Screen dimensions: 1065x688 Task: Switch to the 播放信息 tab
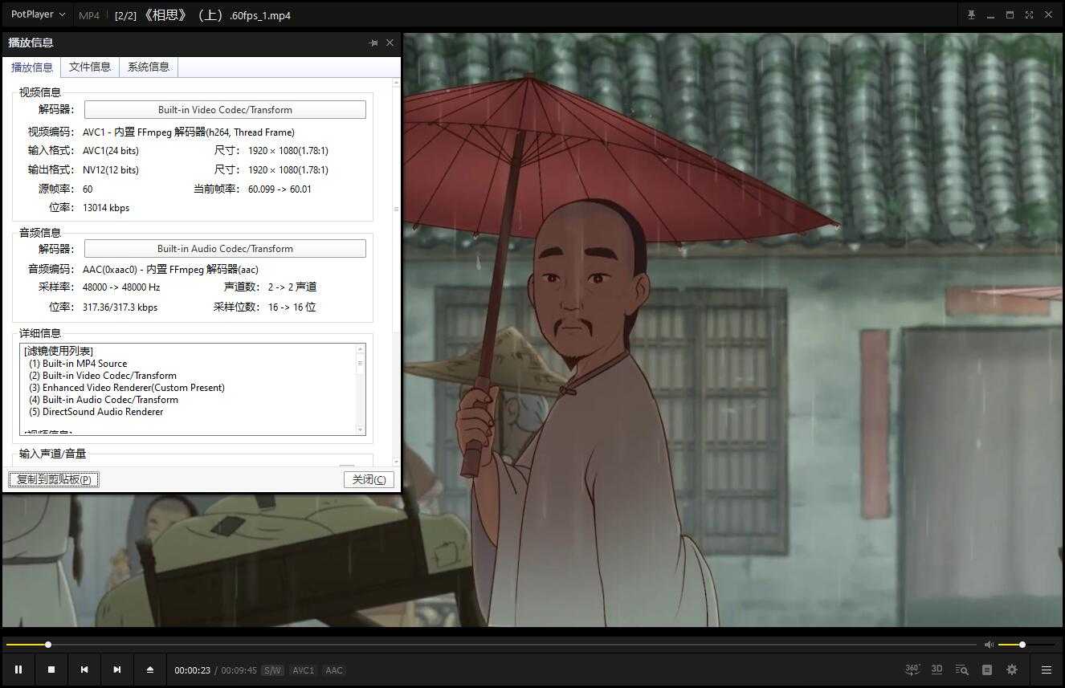pyautogui.click(x=32, y=67)
